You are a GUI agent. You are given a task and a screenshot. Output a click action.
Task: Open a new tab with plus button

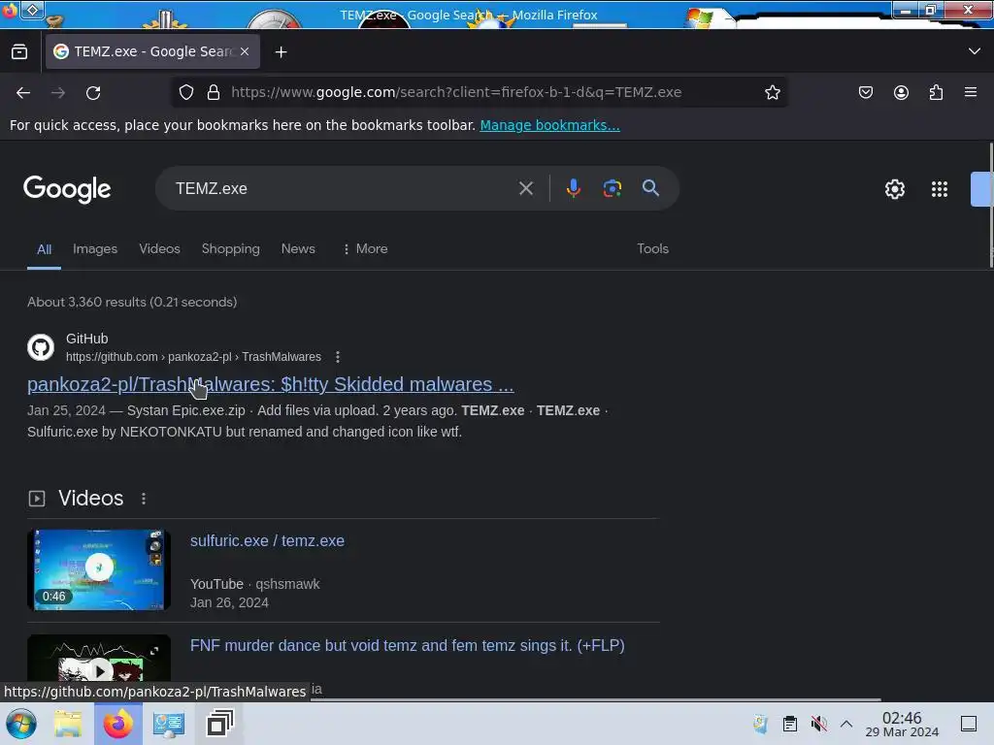[281, 52]
